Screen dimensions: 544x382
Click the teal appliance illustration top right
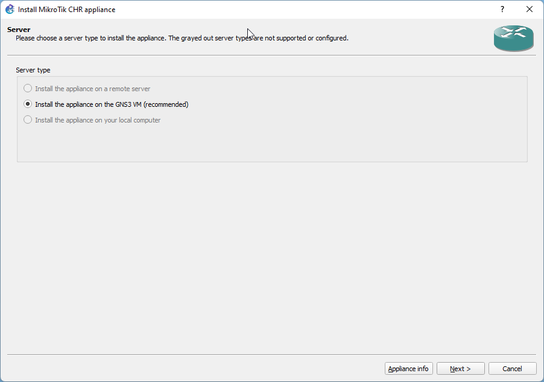coord(513,37)
